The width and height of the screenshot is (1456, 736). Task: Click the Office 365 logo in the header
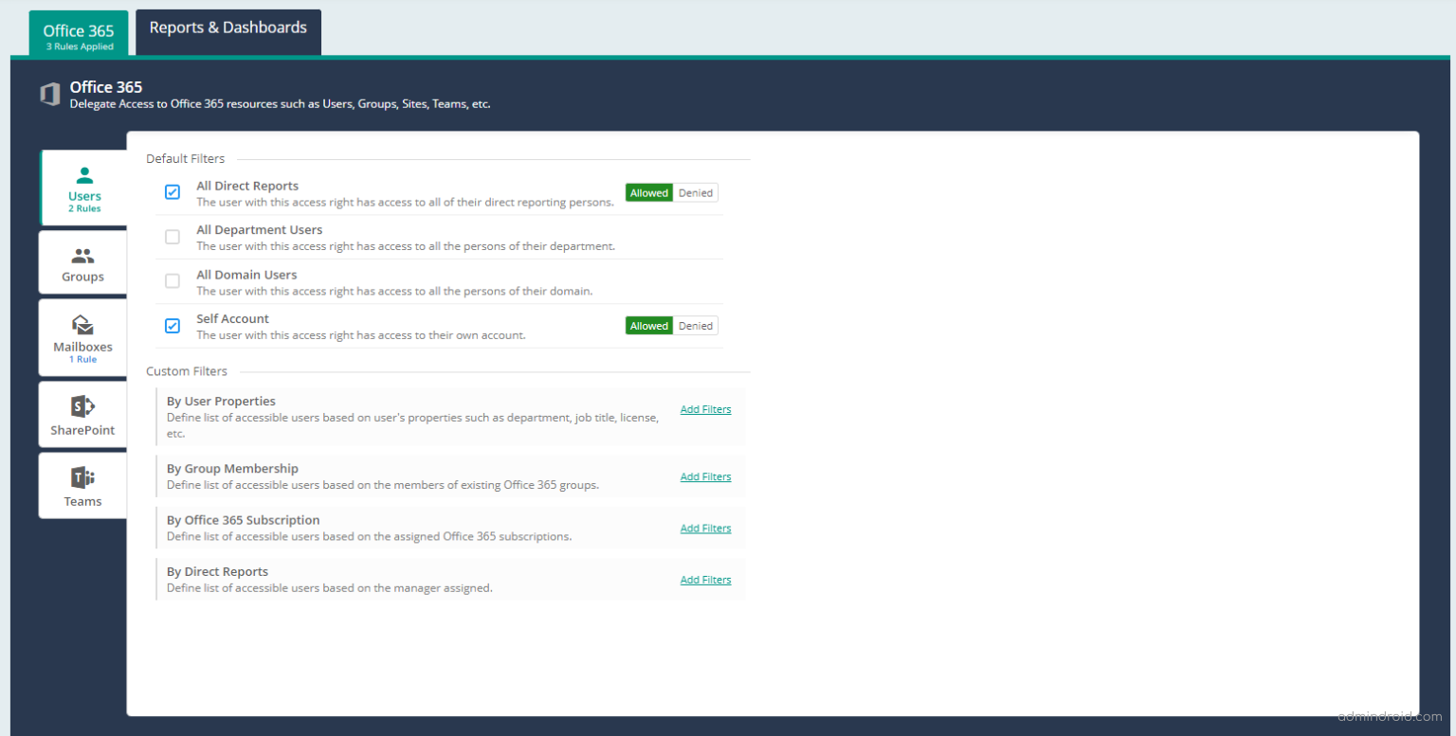[50, 94]
